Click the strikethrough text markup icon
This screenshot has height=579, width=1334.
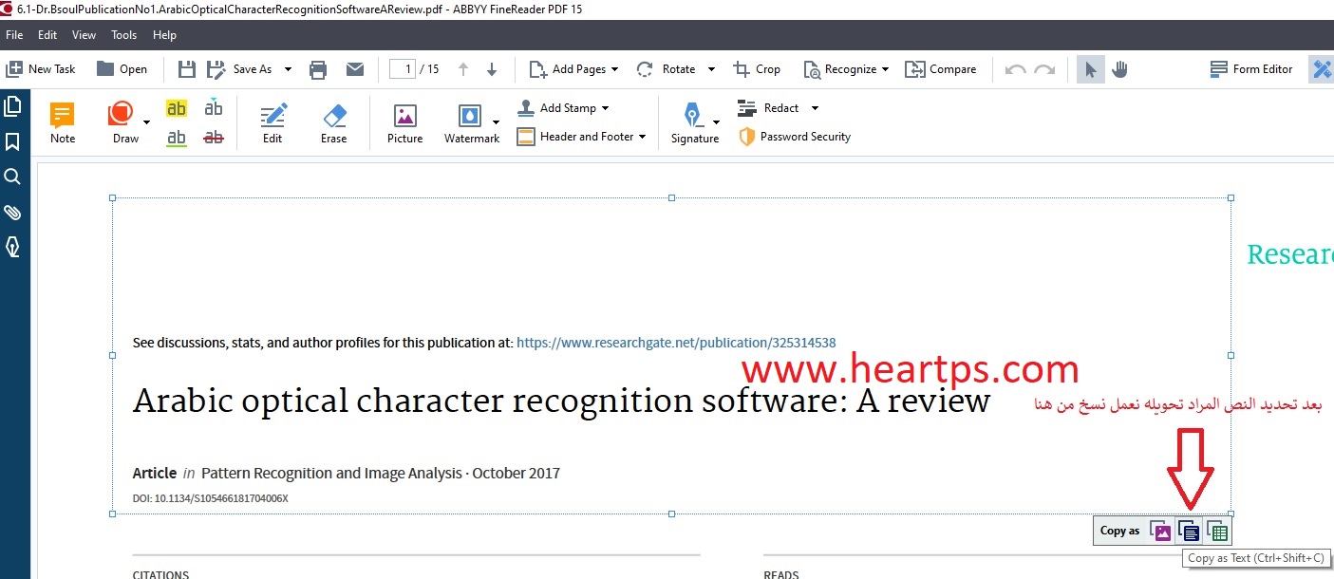[214, 138]
